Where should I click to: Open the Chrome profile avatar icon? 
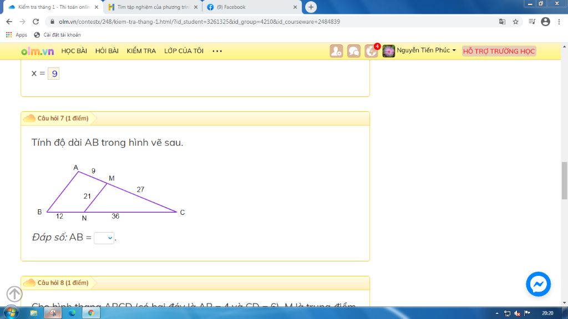pos(546,22)
